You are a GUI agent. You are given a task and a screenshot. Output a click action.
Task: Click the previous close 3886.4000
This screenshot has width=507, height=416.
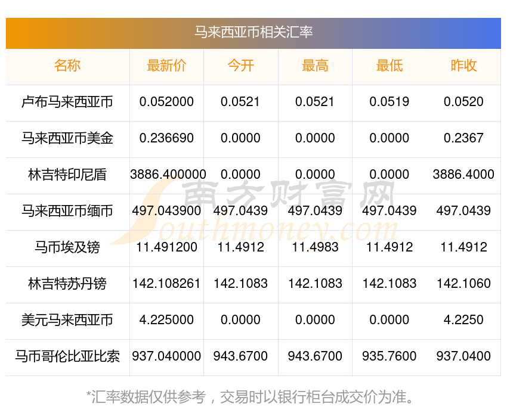pos(463,175)
